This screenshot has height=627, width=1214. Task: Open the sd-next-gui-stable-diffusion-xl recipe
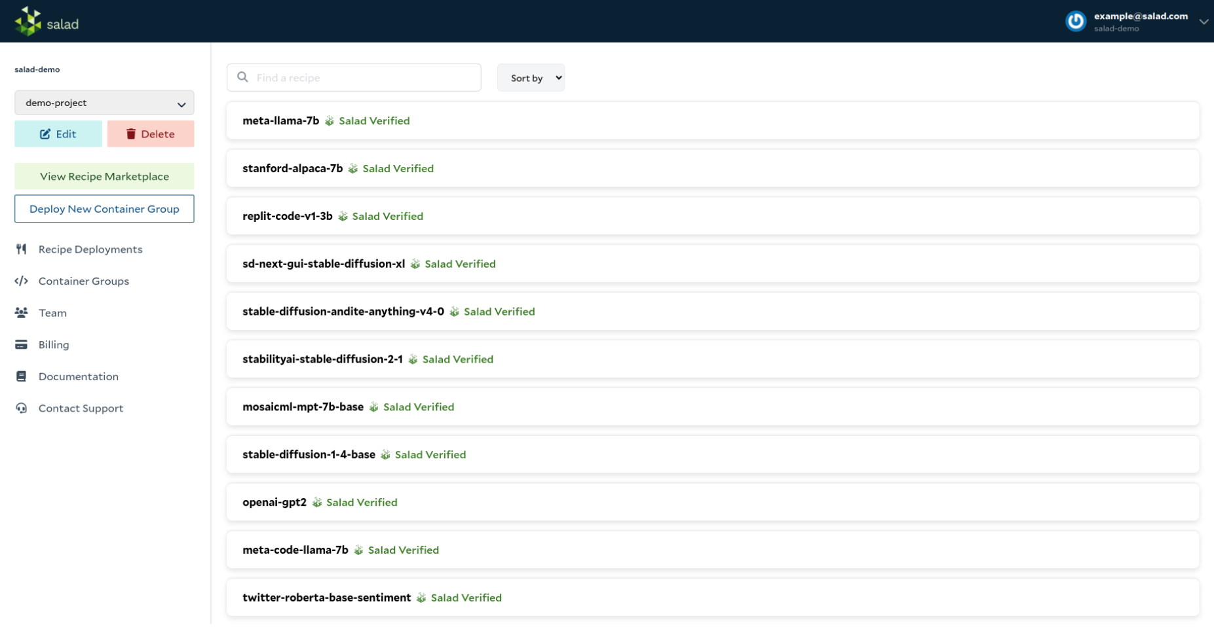pyautogui.click(x=713, y=264)
